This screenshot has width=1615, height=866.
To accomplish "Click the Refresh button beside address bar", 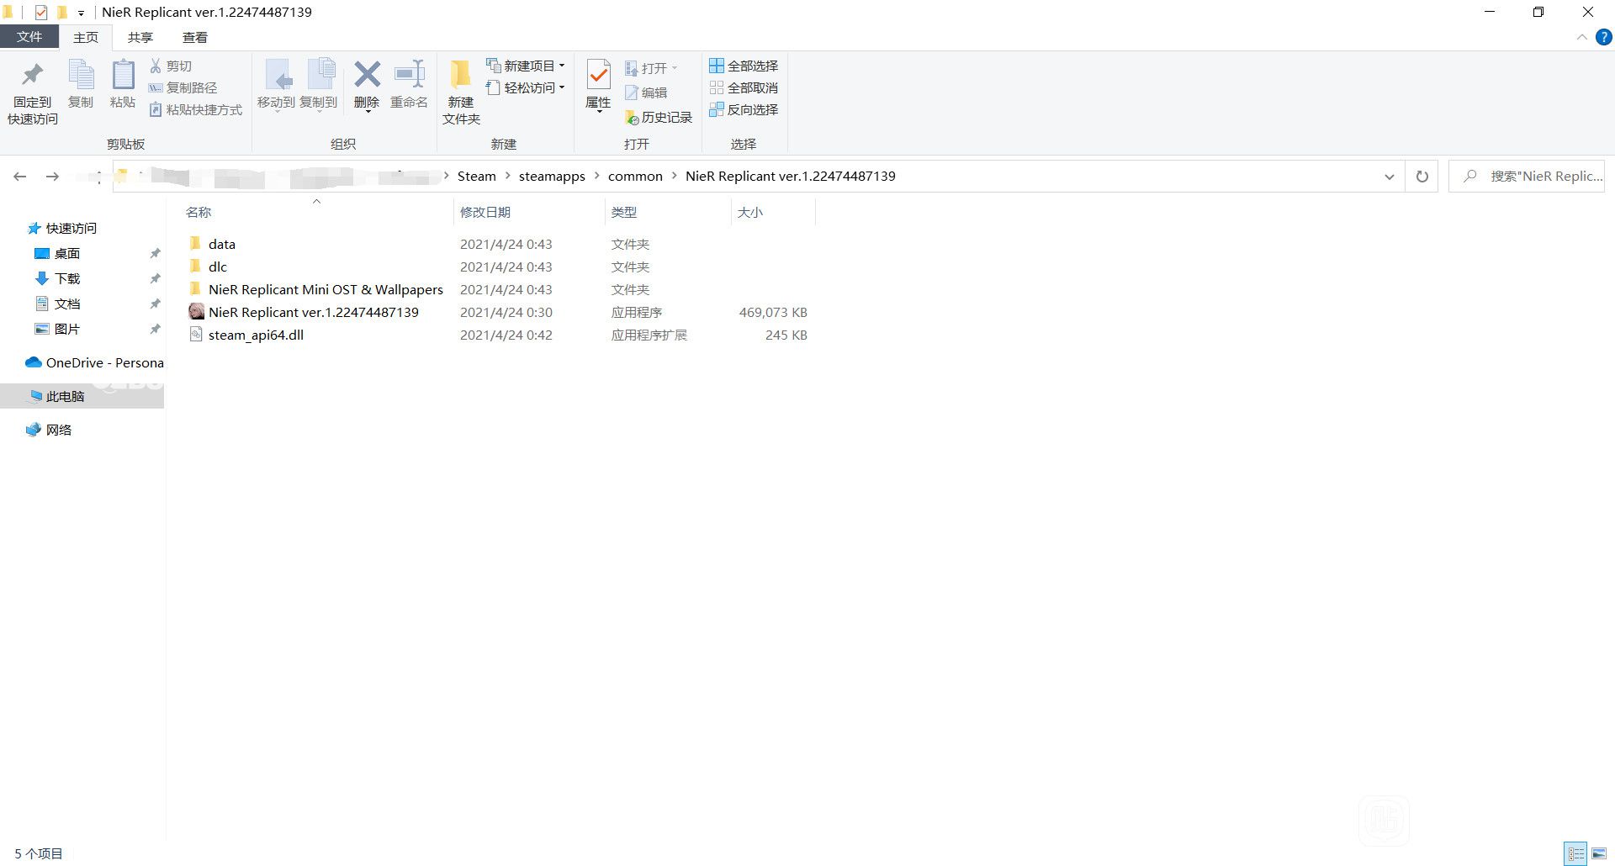I will point(1422,177).
